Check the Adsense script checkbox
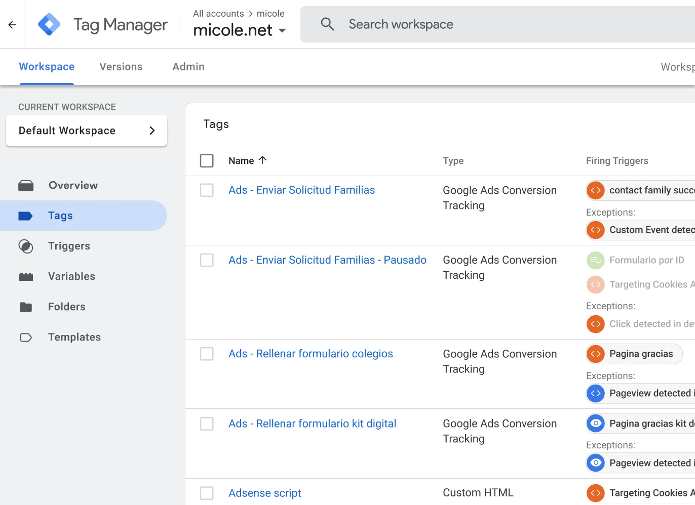 point(207,493)
